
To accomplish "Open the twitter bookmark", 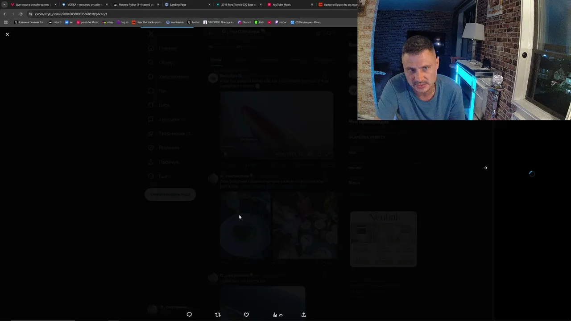I will pos(193,22).
